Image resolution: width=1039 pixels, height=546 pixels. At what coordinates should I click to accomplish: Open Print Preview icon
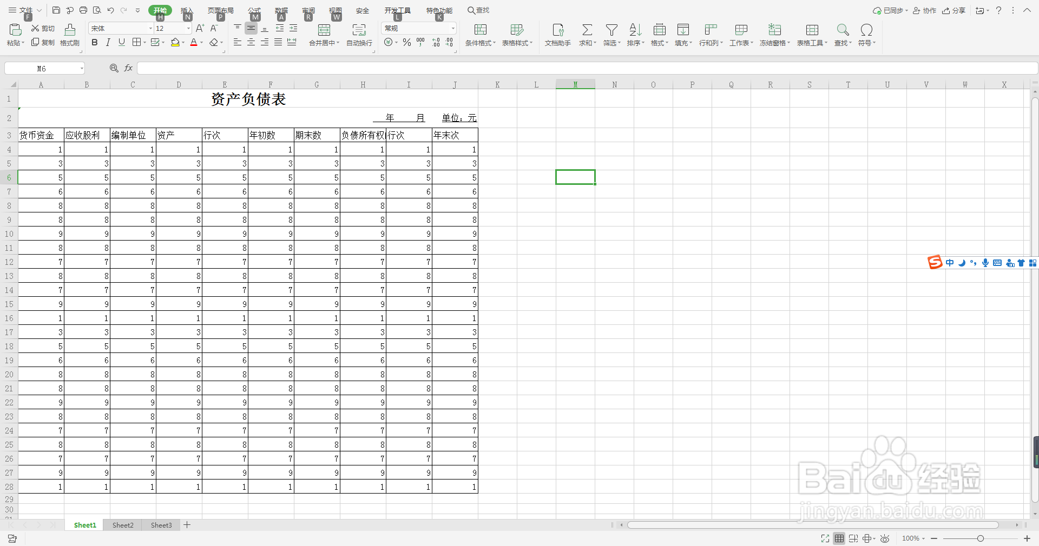pyautogui.click(x=97, y=10)
